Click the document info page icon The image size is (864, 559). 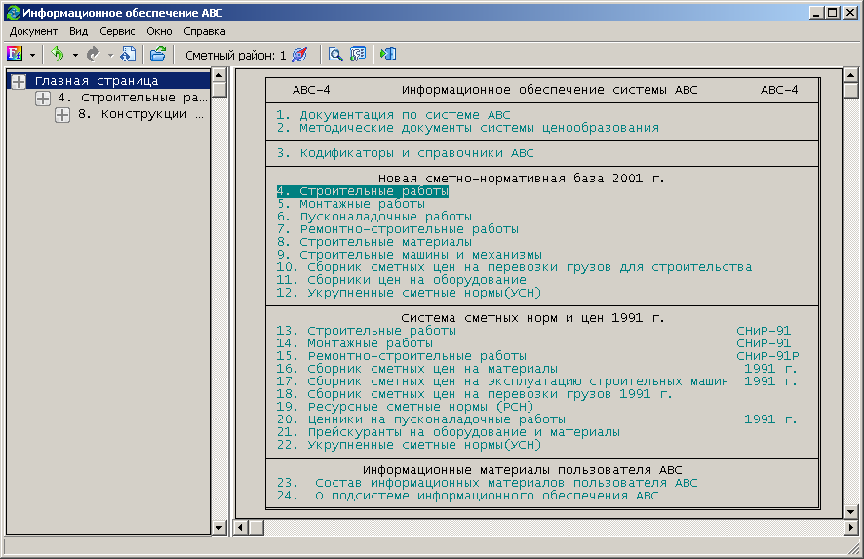tap(128, 55)
